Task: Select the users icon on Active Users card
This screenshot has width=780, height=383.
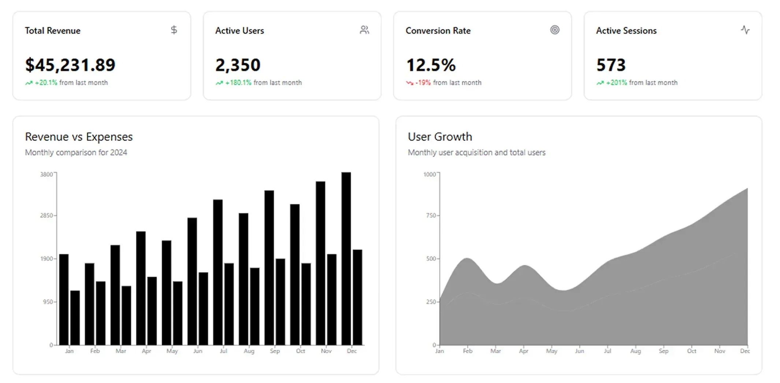Action: click(x=364, y=30)
